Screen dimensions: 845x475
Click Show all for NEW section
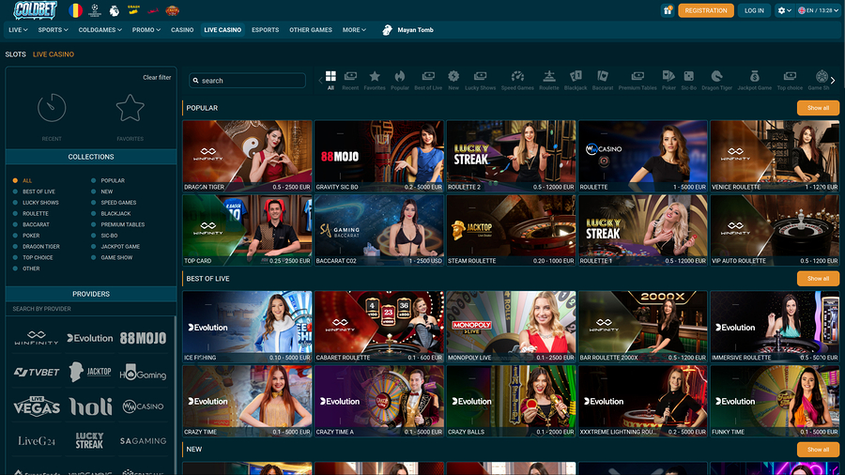[818, 449]
